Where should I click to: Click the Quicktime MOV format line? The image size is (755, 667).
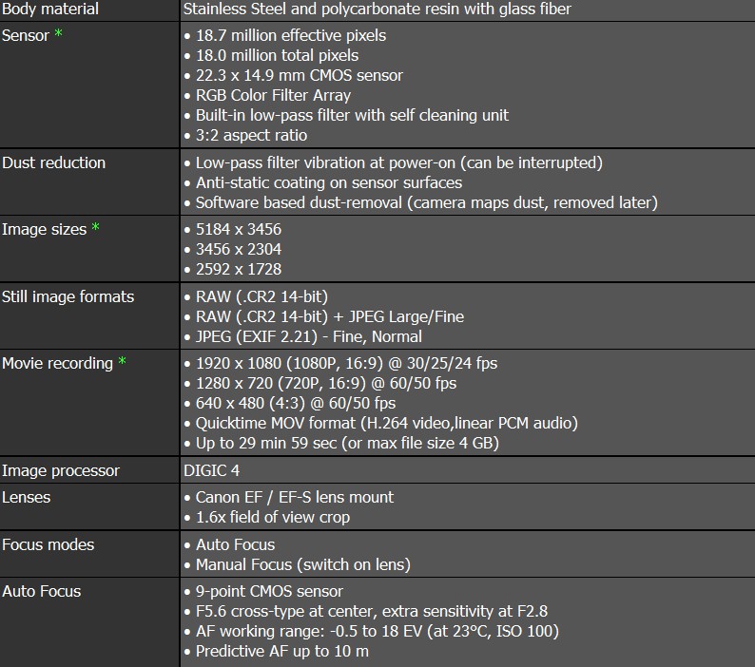[386, 423]
